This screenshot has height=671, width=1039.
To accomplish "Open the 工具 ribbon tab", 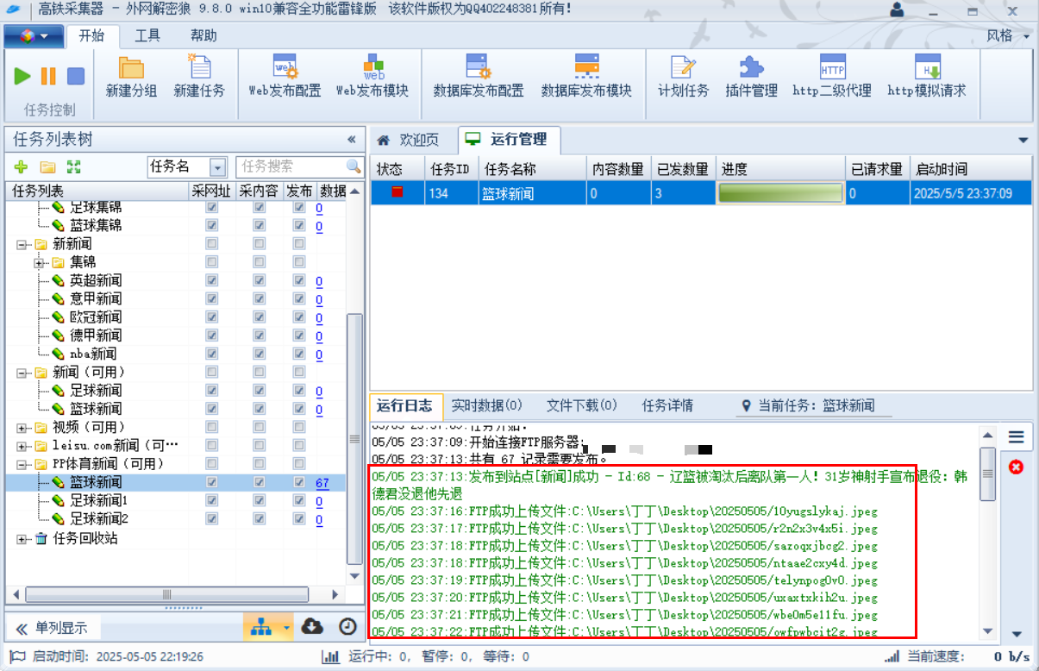I will click(147, 35).
